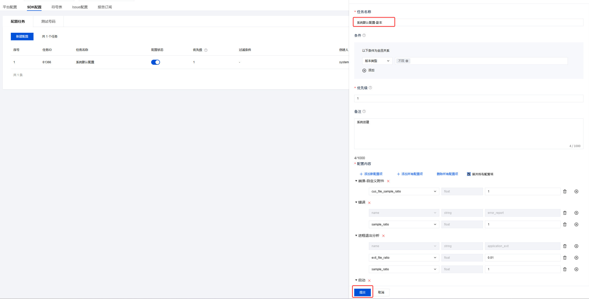The height and width of the screenshot is (299, 589).
Task: Add row after error_report name entry
Action: [576, 213]
